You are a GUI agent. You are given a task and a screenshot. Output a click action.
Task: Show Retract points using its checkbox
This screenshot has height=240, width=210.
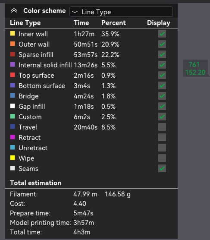pyautogui.click(x=162, y=137)
